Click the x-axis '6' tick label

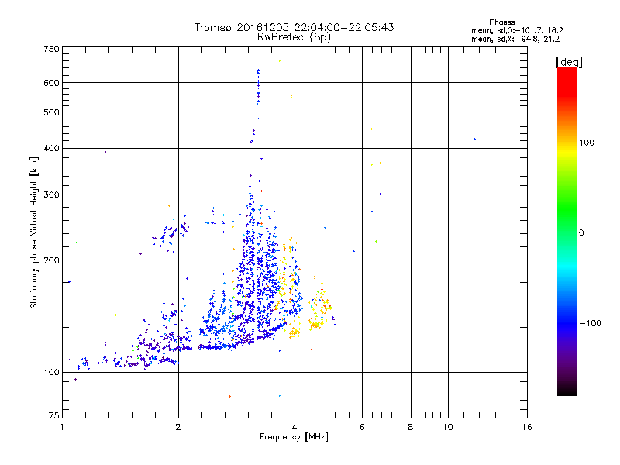(x=362, y=427)
